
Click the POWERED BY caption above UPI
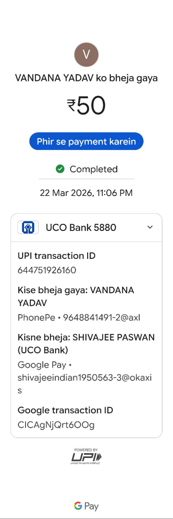point(86,450)
